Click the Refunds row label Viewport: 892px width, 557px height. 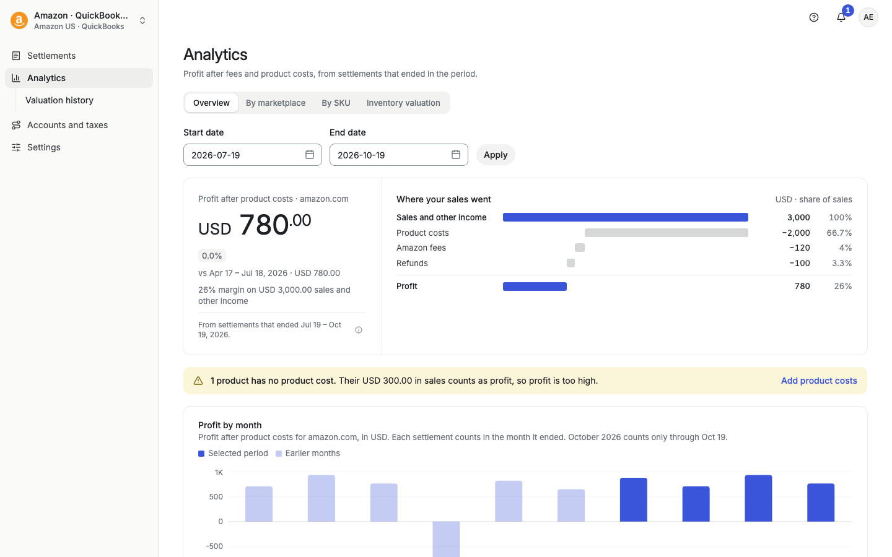(x=412, y=263)
